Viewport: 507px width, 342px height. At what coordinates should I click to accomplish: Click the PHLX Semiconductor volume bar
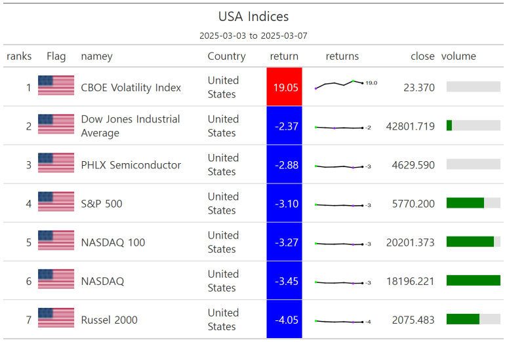click(x=474, y=164)
